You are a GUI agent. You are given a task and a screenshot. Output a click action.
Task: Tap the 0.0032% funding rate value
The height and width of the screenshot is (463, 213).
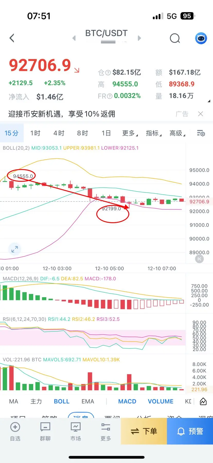(x=127, y=96)
